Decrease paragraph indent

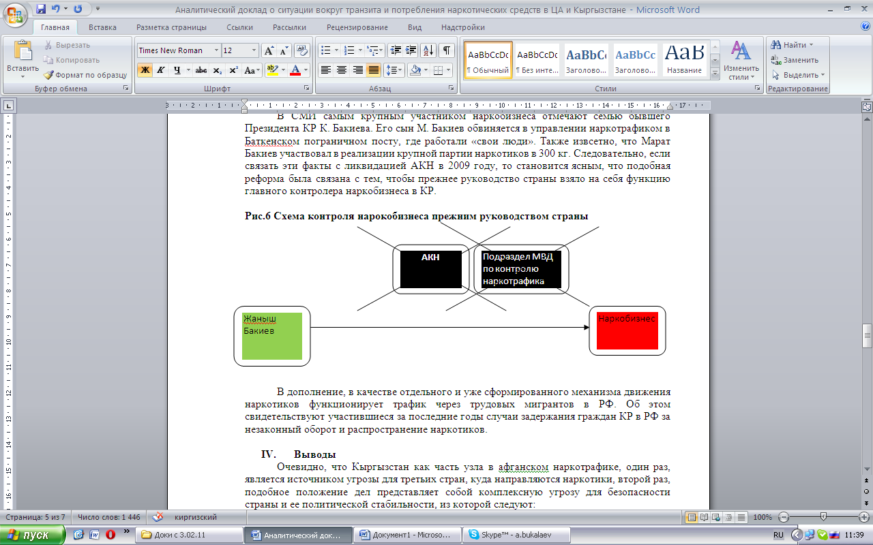[396, 50]
